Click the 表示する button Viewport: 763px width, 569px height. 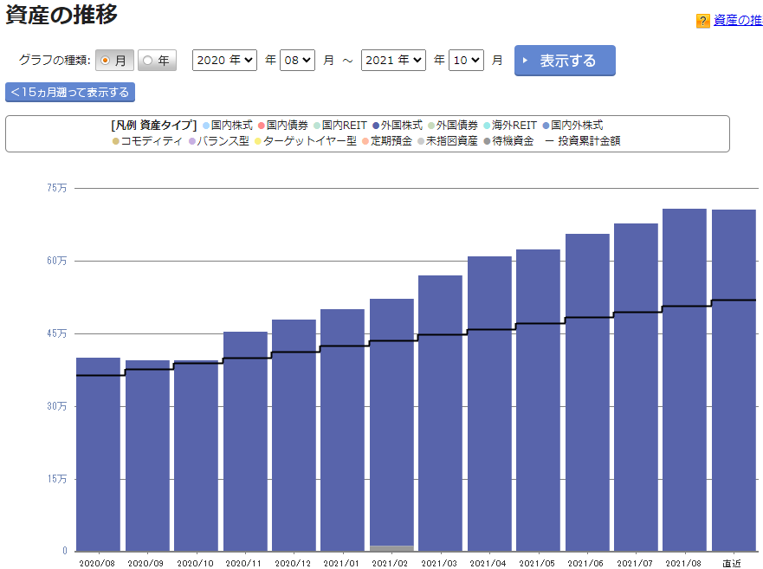coord(565,61)
